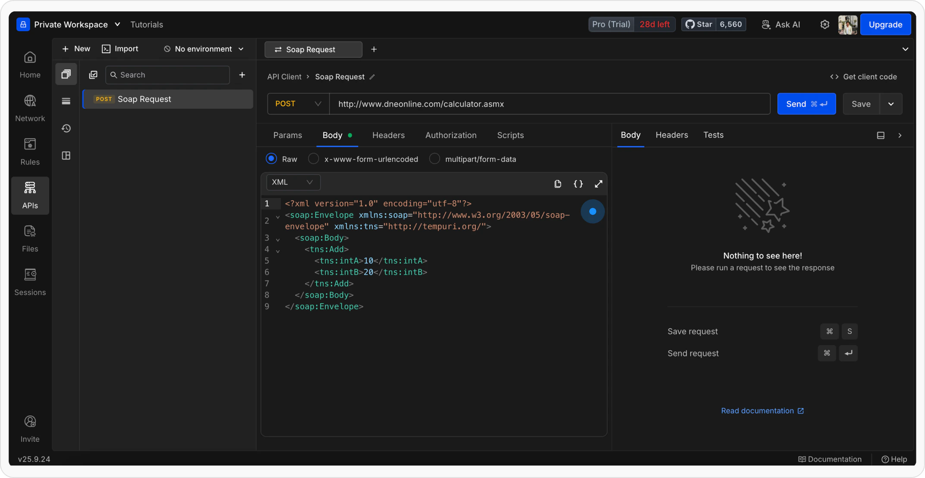925x478 pixels.
Task: Click the Send button
Action: 806,104
